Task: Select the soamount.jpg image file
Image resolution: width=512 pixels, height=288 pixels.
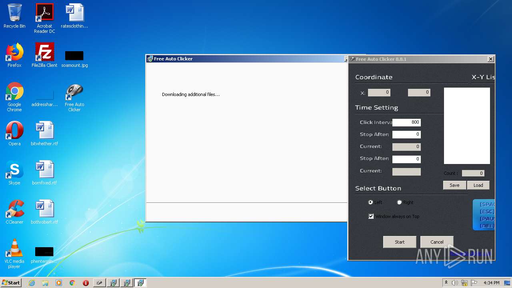Action: coord(74,58)
